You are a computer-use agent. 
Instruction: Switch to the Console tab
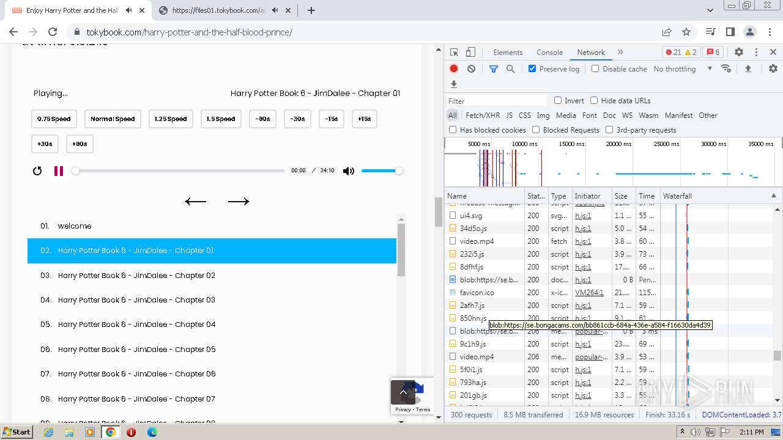pos(549,53)
